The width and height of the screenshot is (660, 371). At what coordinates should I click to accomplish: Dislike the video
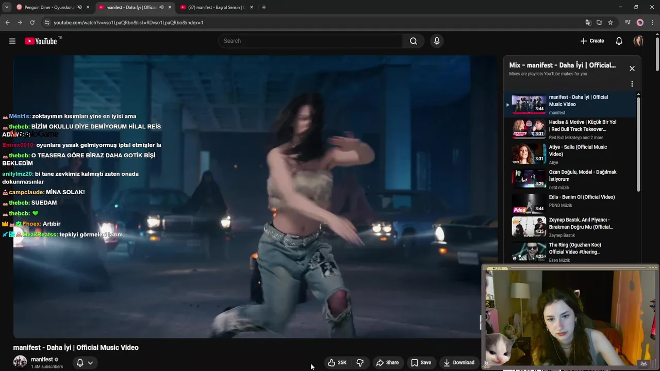[x=360, y=363]
